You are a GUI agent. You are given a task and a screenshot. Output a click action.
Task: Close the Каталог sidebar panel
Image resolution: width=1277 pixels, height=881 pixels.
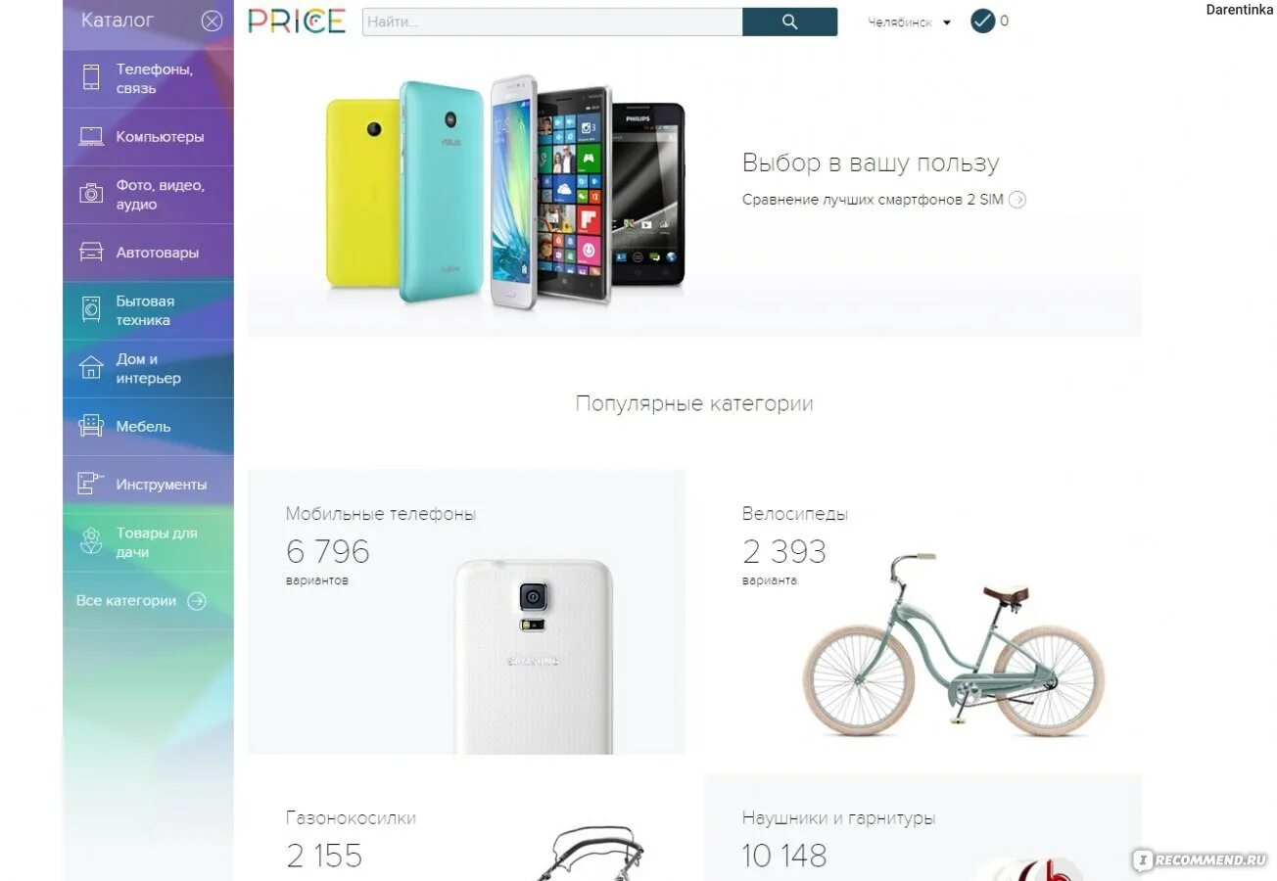point(212,21)
